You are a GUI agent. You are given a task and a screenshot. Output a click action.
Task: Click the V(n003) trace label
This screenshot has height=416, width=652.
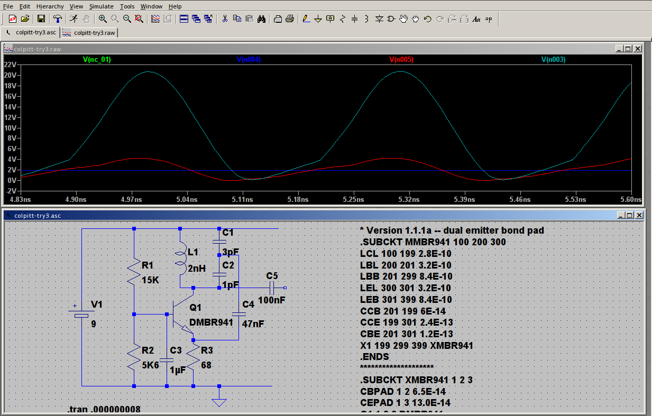tap(553, 60)
